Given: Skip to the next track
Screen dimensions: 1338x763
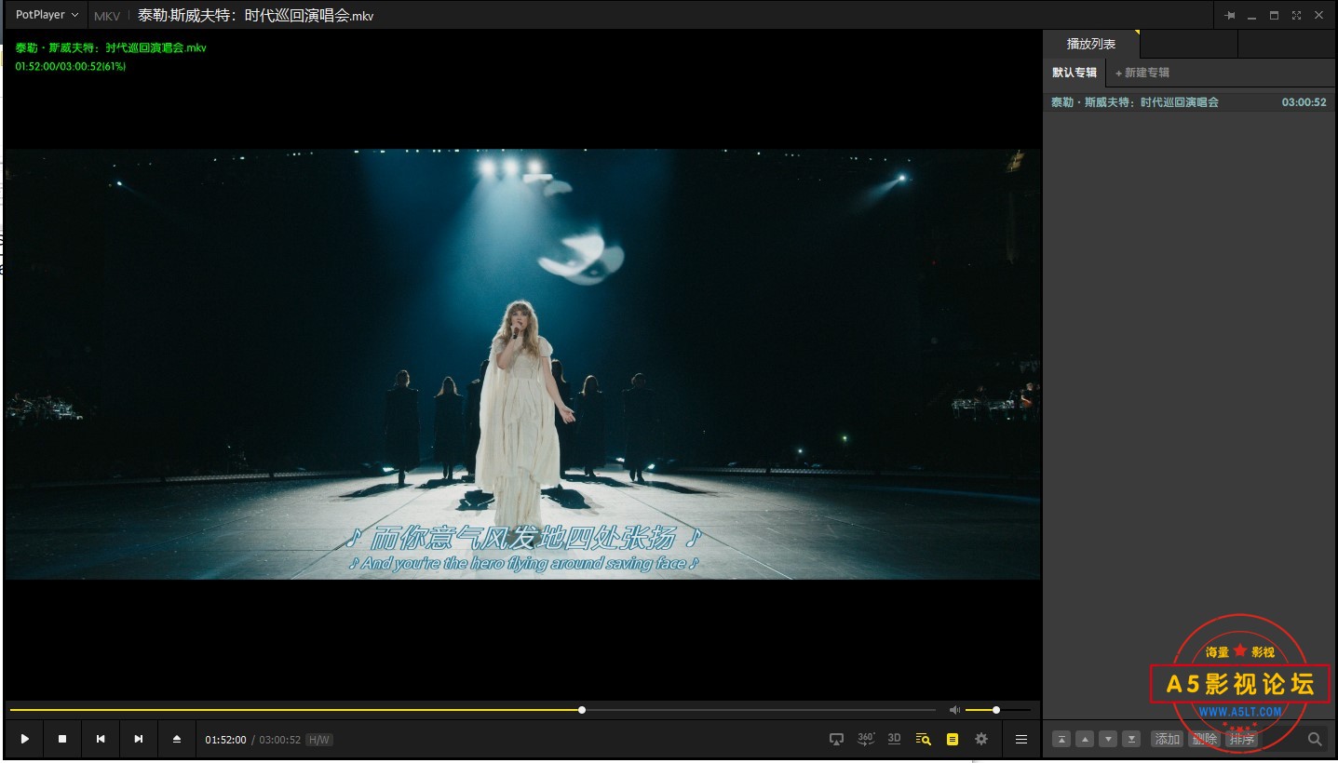Looking at the screenshot, I should click(139, 739).
